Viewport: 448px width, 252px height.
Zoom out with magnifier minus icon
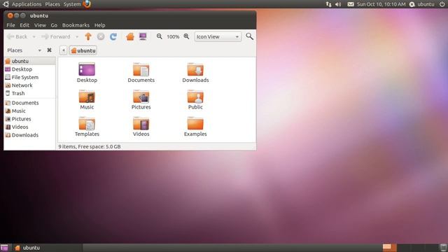160,36
